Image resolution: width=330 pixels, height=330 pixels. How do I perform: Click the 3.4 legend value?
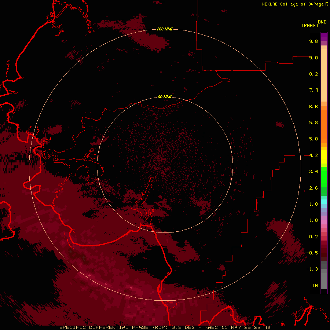click(x=313, y=172)
